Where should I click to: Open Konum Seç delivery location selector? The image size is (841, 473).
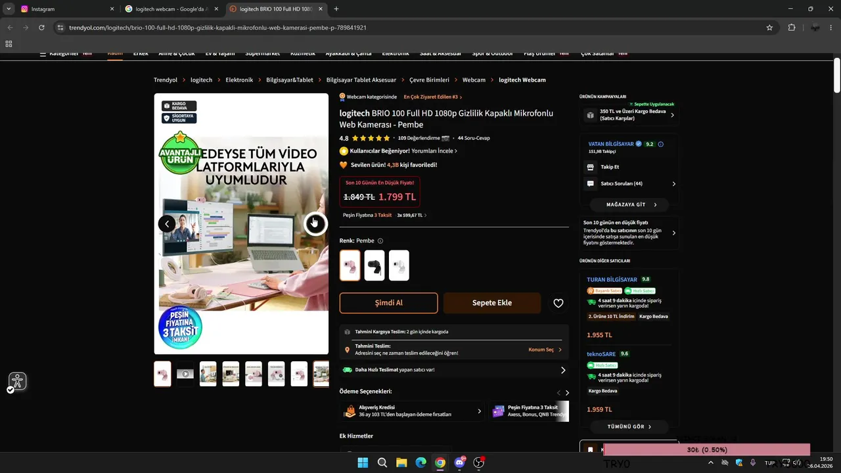pos(545,350)
